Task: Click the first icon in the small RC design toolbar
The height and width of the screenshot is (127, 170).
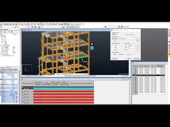Action: tap(106, 27)
